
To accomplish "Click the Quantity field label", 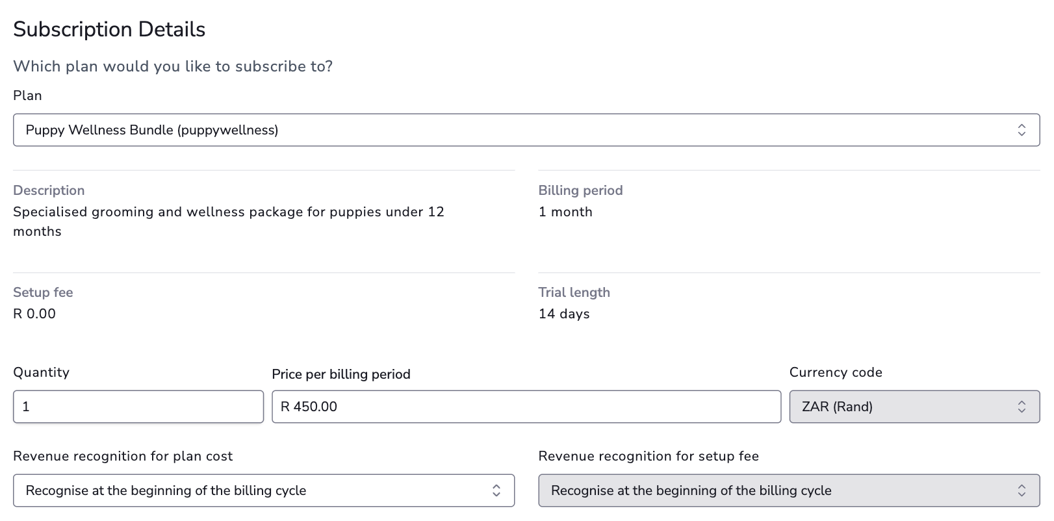I will pyautogui.click(x=41, y=372).
